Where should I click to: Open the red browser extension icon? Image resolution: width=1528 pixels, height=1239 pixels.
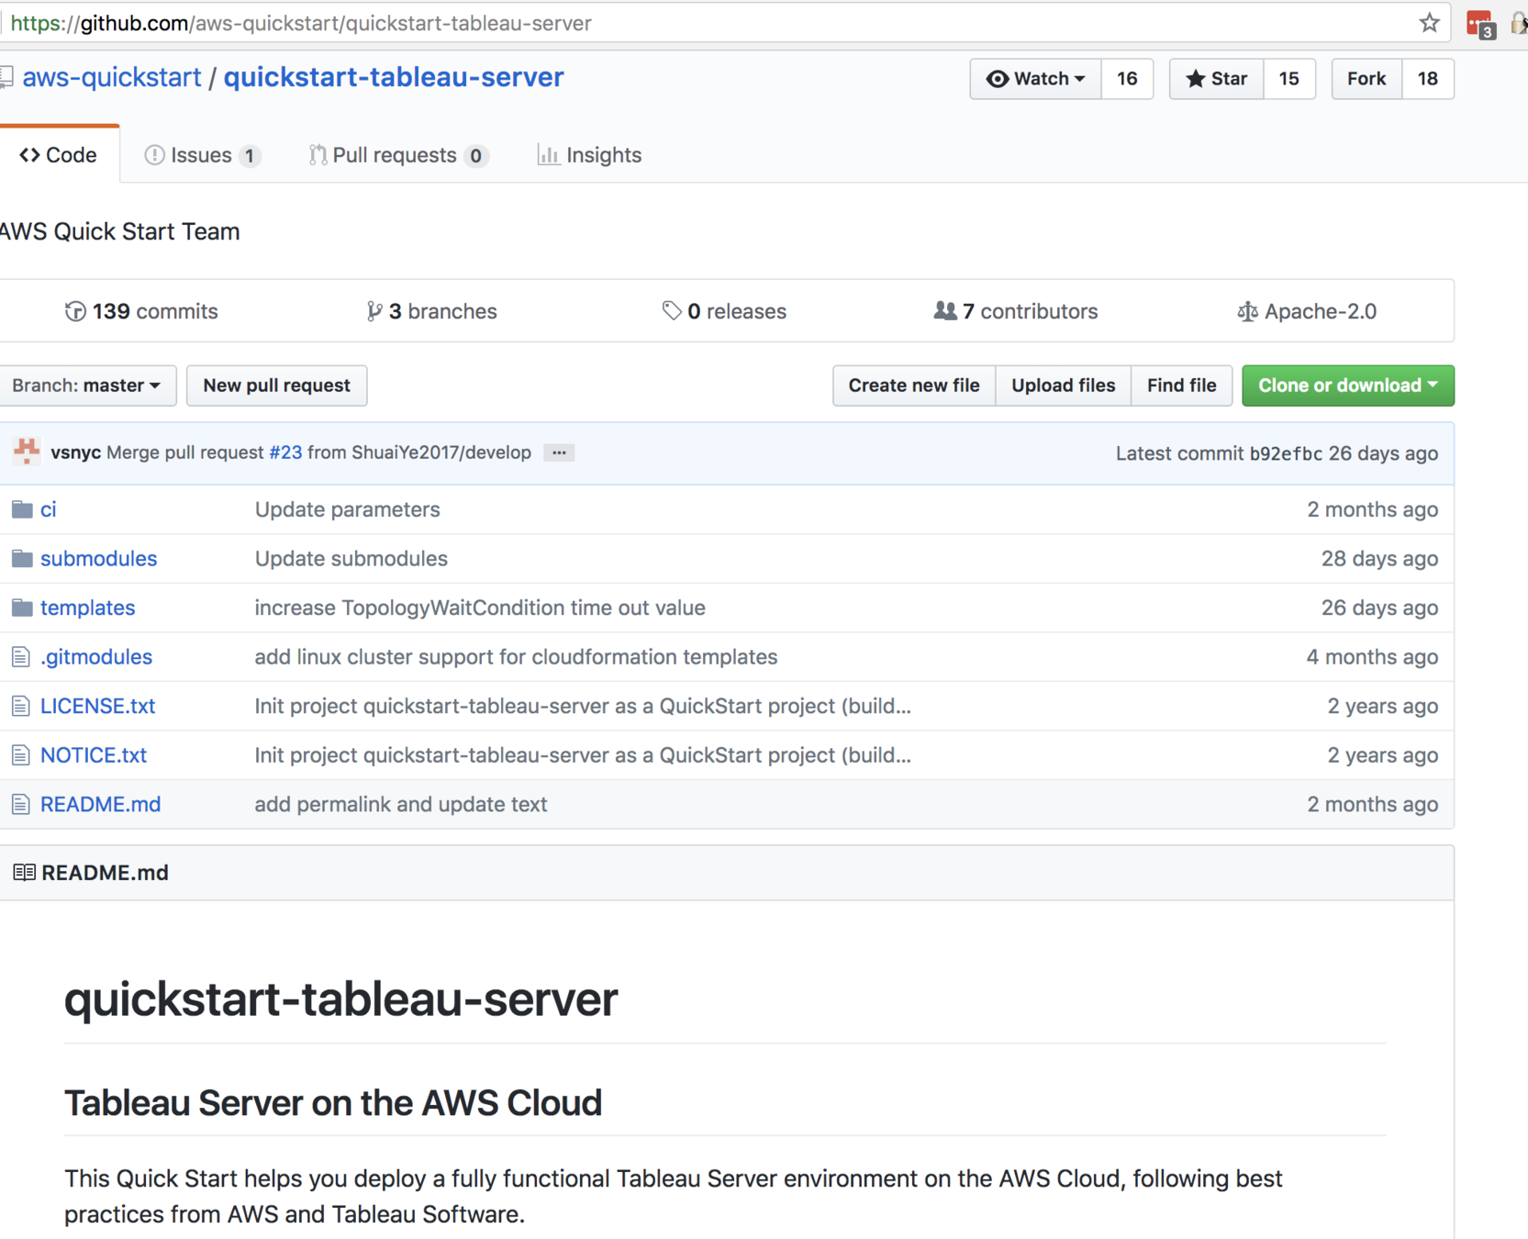[1480, 24]
